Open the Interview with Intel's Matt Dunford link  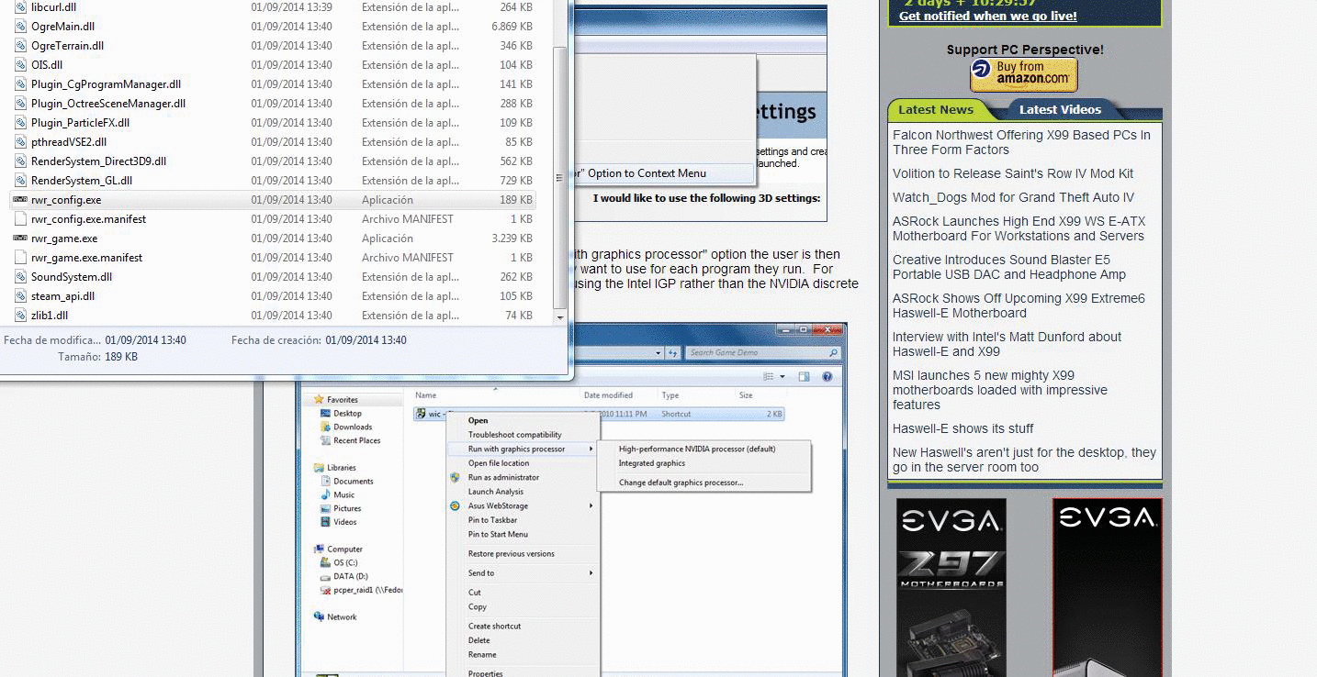click(x=1007, y=344)
